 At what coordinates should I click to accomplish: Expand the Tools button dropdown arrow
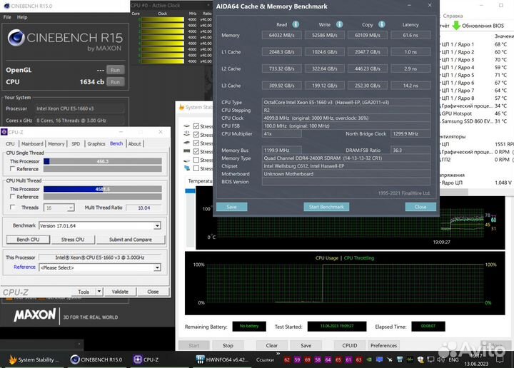(99, 291)
